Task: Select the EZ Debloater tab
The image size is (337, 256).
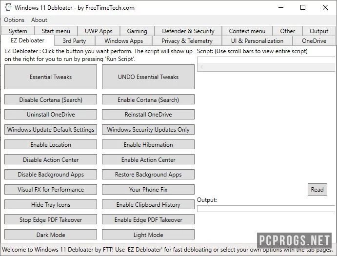Action: tap(27, 40)
